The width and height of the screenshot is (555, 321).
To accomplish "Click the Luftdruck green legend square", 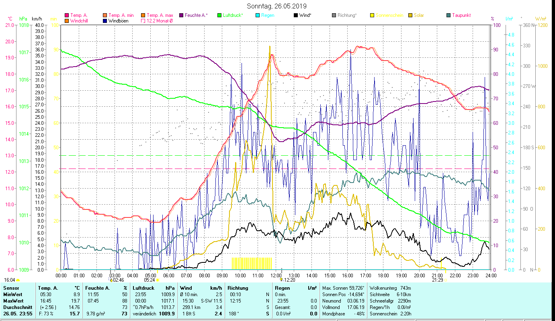I will pyautogui.click(x=220, y=15).
